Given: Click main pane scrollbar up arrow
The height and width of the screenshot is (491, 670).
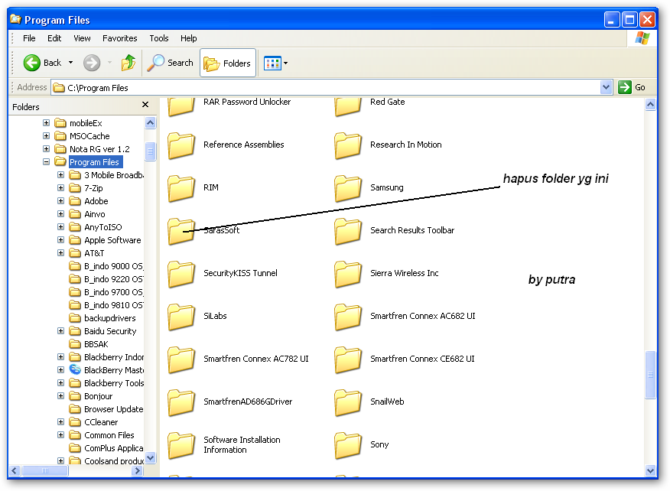Looking at the screenshot, I should (650, 104).
